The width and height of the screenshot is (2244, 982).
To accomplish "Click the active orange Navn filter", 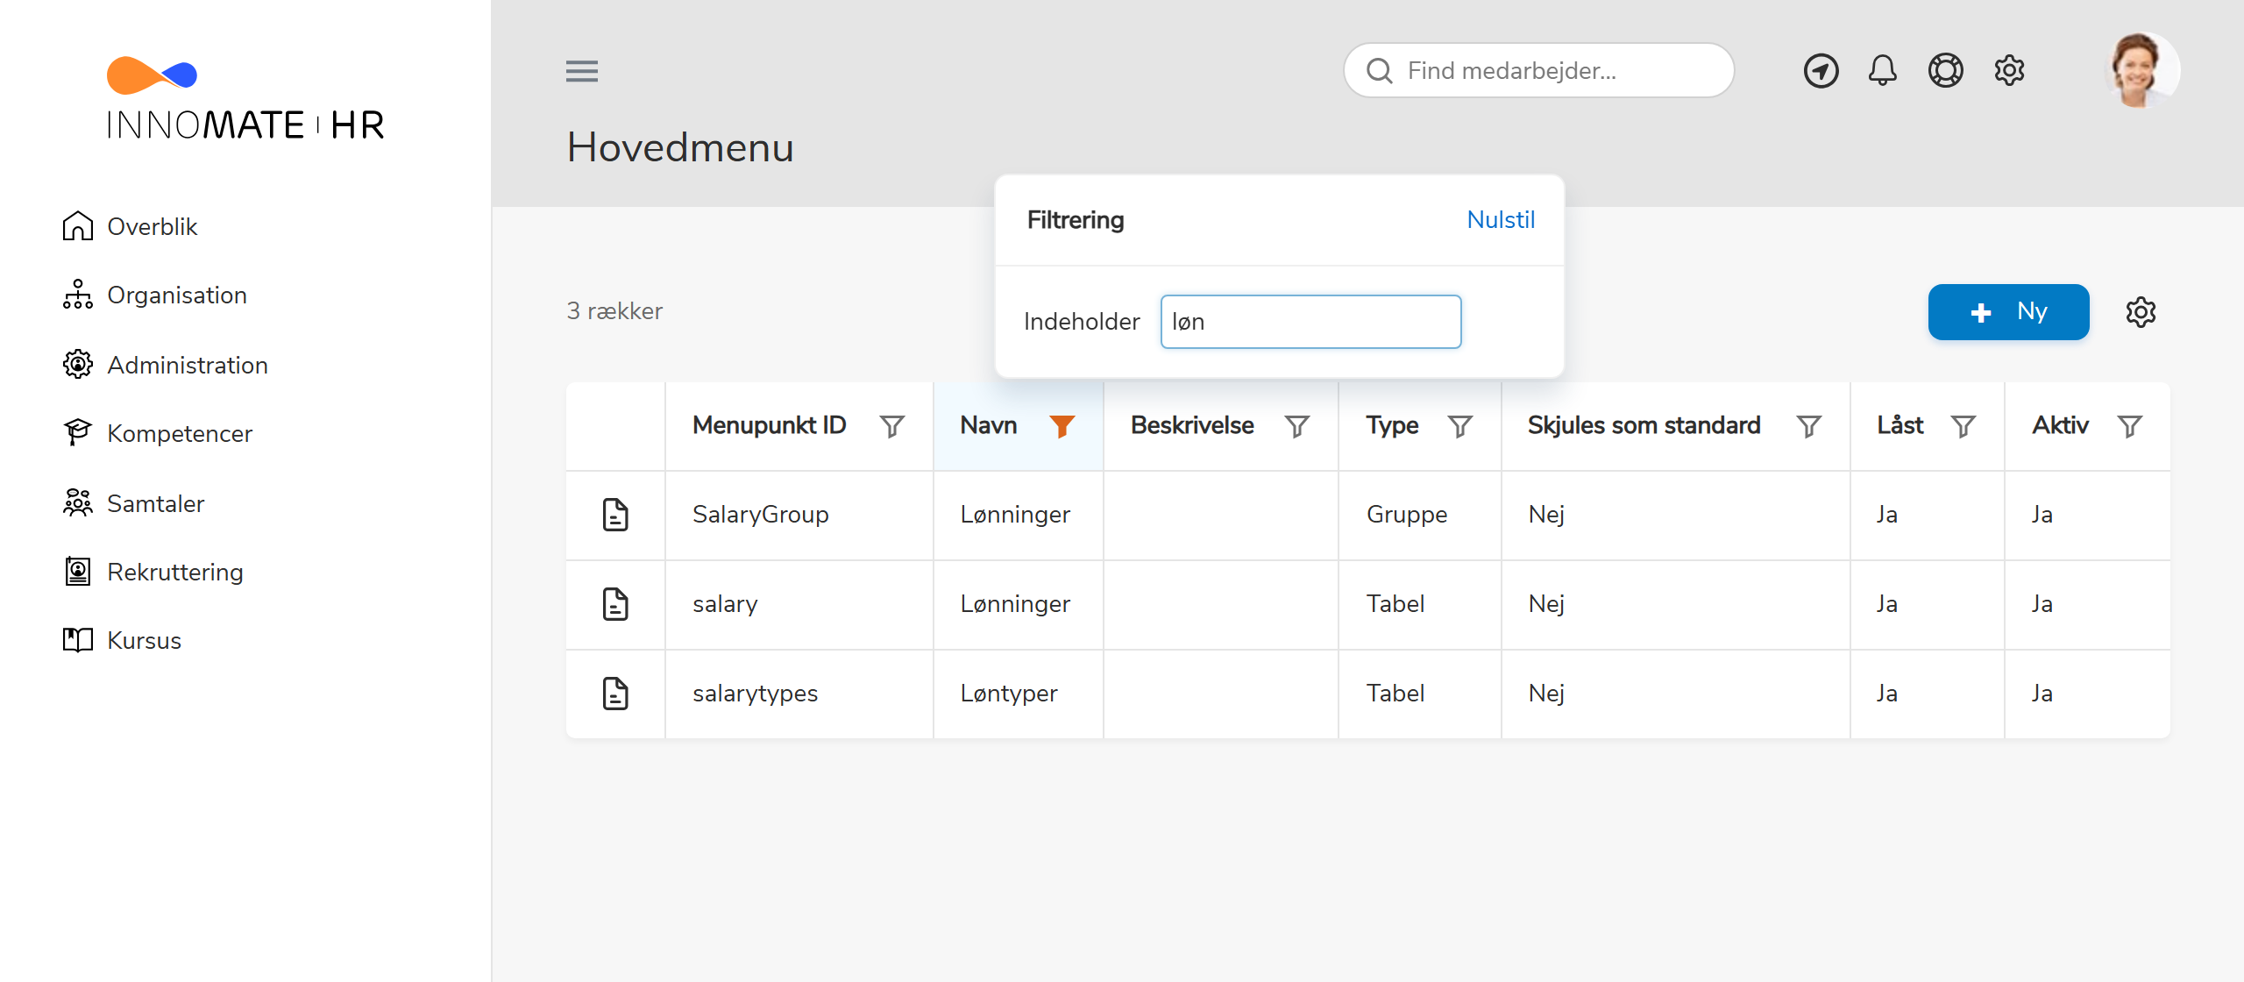I will tap(1062, 426).
